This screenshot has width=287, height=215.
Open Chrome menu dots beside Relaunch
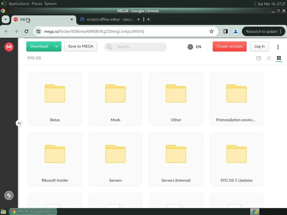point(281,31)
